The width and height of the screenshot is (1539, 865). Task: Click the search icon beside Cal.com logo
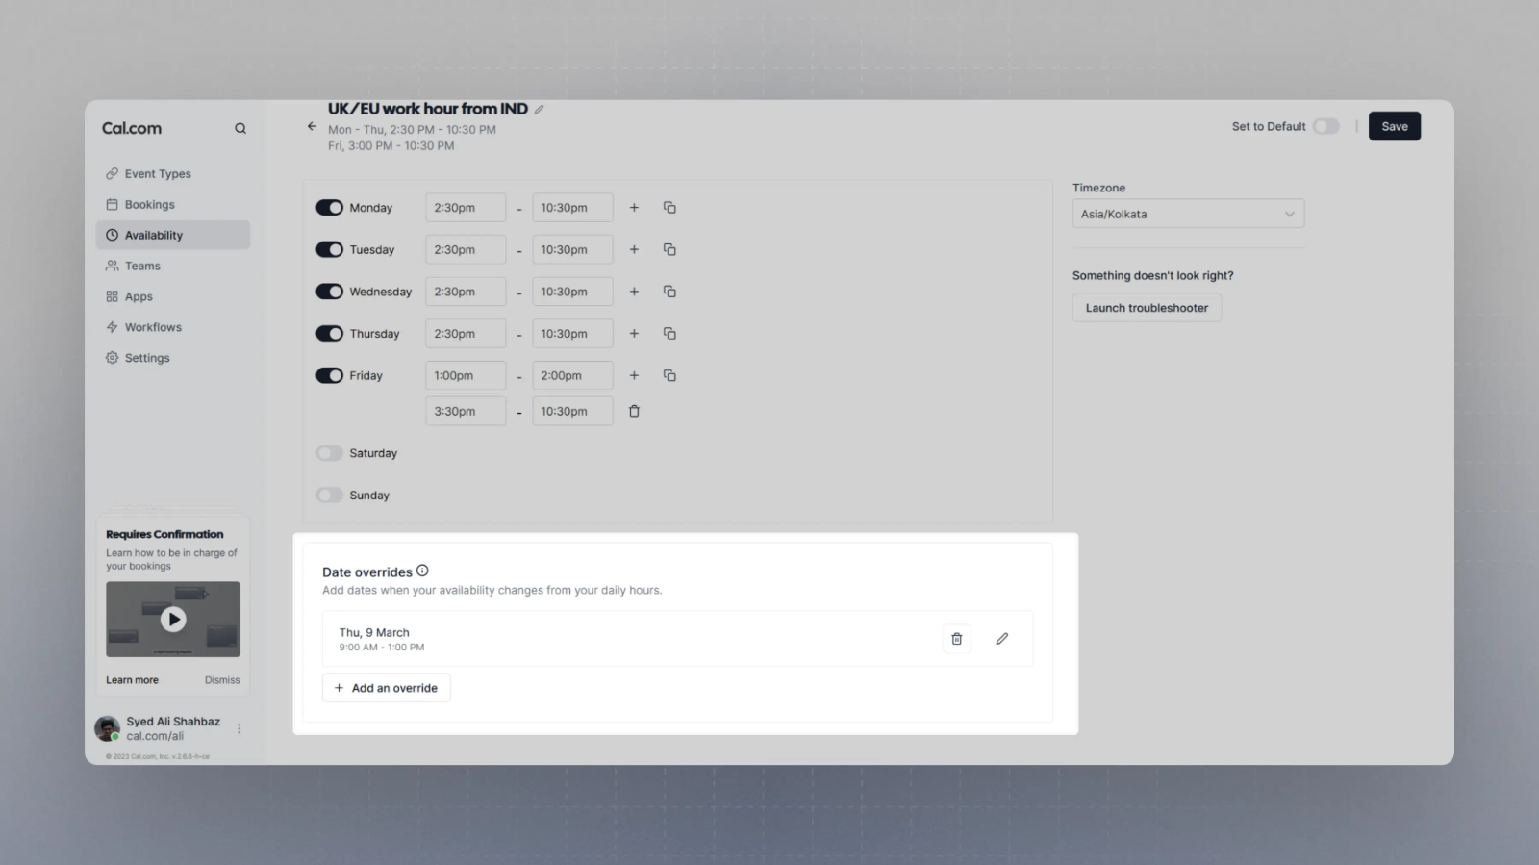point(240,128)
